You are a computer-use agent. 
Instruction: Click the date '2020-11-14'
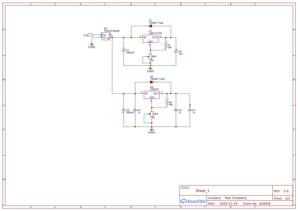[228, 204]
